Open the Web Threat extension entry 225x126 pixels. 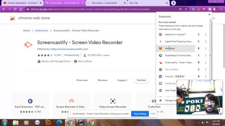(166, 90)
